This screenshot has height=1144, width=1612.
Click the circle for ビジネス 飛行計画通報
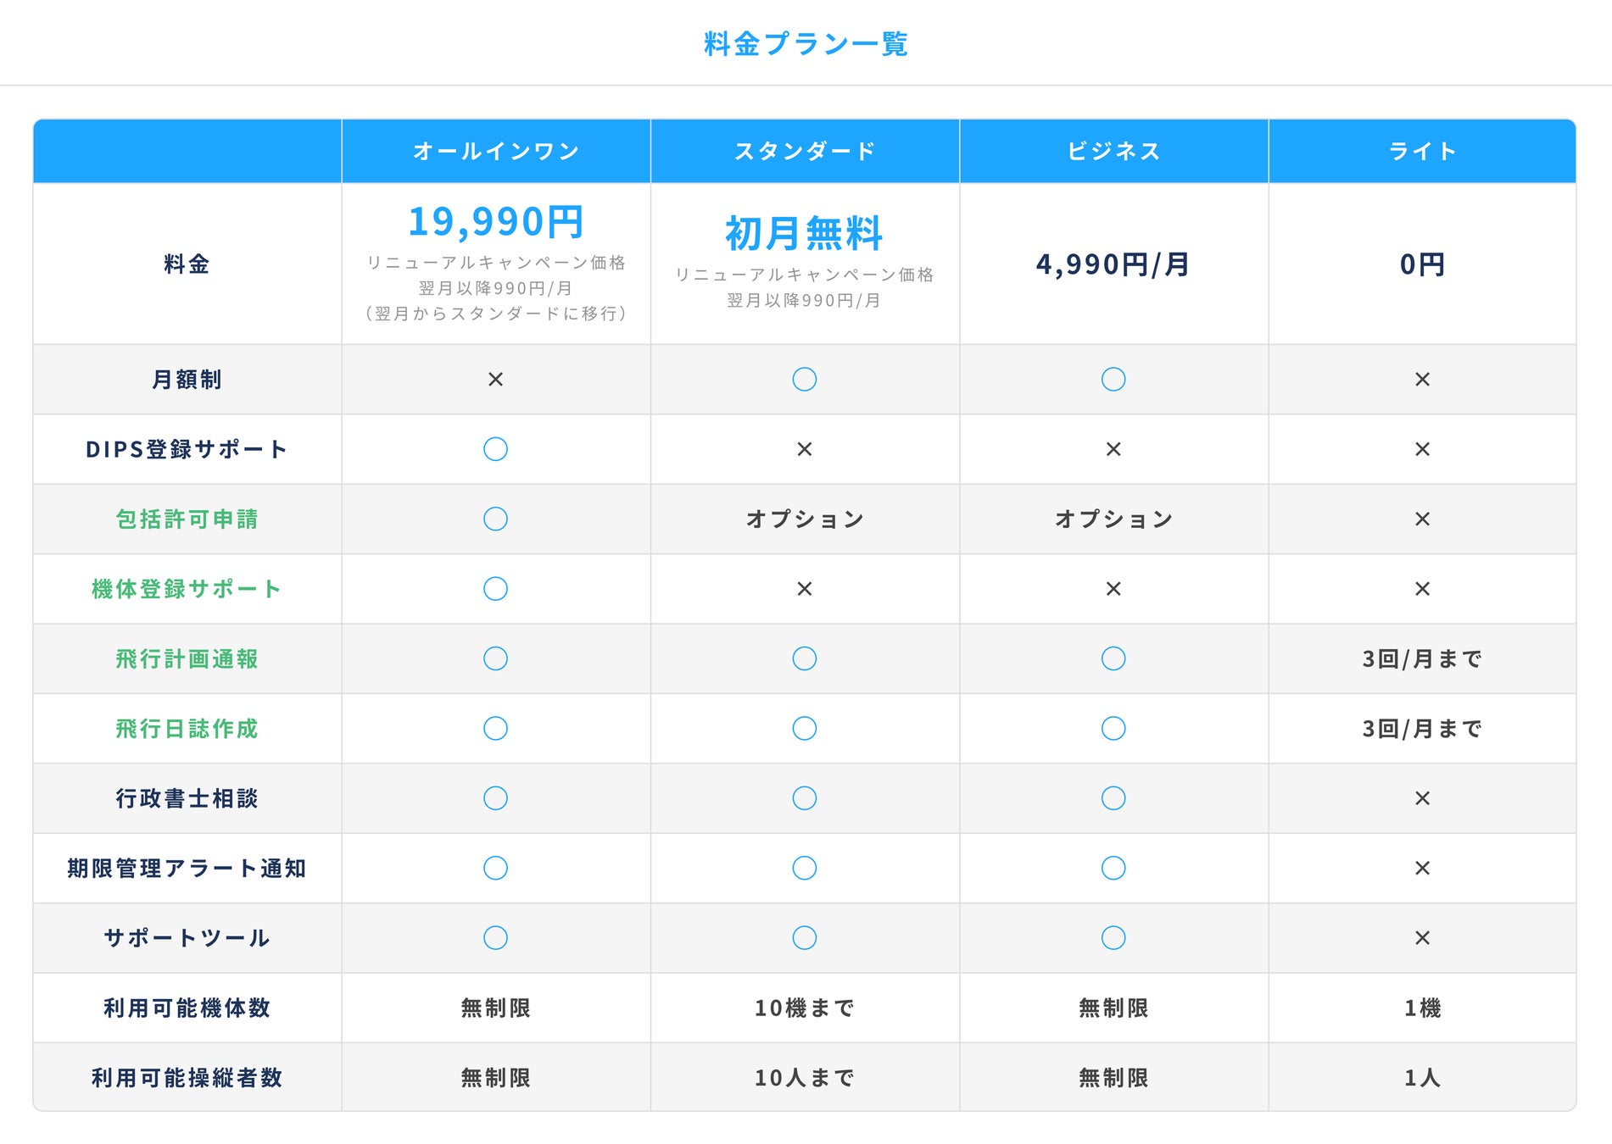click(x=1113, y=658)
